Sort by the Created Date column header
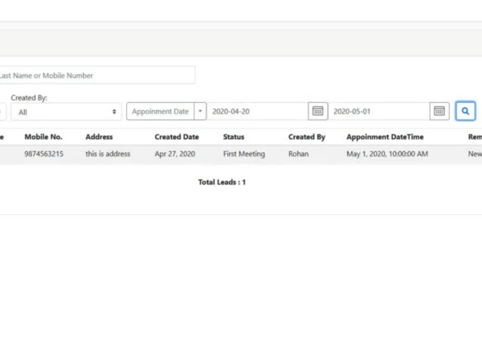 click(177, 137)
